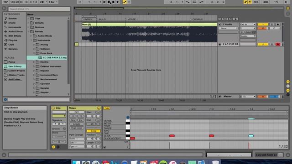Image resolution: width=292 pixels, height=164 pixels.
Task: Open the None device chooser dropdown
Action: (228, 28)
